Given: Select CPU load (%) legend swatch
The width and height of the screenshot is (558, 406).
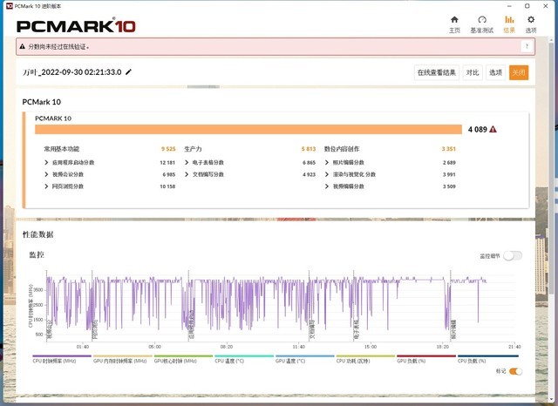Looking at the screenshot, I should pos(488,355).
